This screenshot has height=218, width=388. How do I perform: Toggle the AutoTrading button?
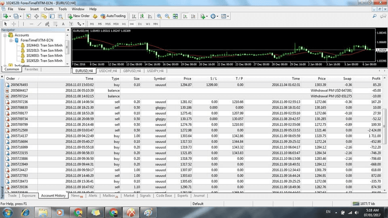(113, 16)
